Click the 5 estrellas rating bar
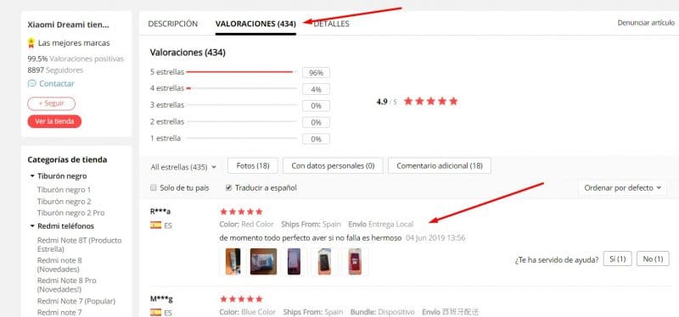The width and height of the screenshot is (679, 317). click(x=241, y=72)
